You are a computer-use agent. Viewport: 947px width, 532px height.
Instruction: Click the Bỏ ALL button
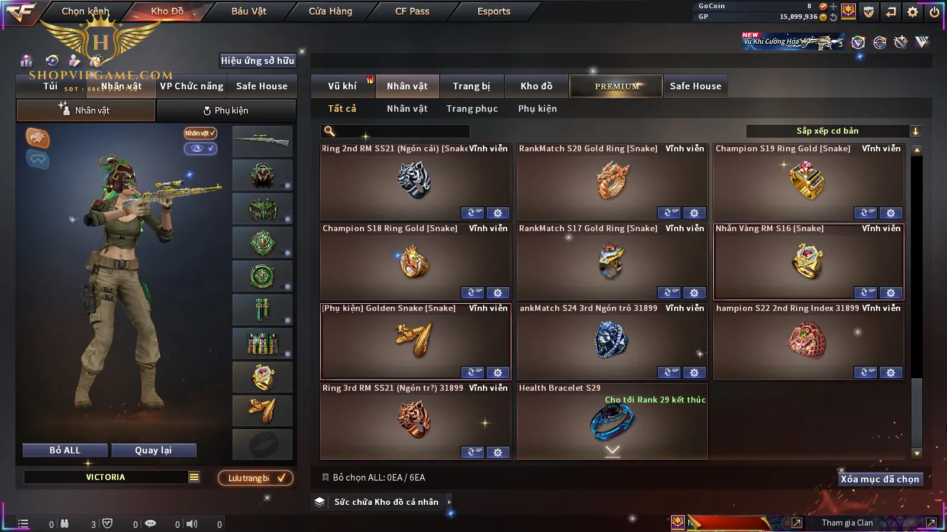tap(65, 450)
